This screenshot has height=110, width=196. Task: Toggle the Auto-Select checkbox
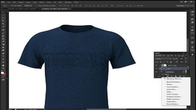pos(12,5)
